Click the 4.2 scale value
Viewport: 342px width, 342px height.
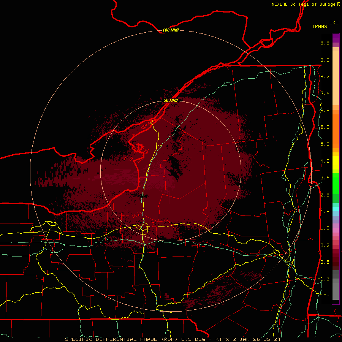(x=325, y=161)
